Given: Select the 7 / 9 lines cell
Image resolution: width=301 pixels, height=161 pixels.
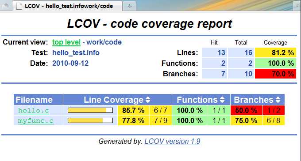Looking at the screenshot, I should click(x=161, y=120).
